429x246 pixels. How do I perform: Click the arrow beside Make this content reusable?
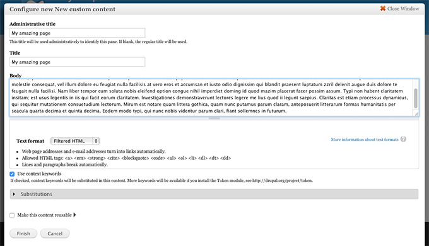click(74, 215)
